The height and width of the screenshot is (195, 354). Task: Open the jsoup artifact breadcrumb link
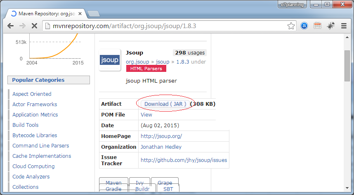coord(163,62)
